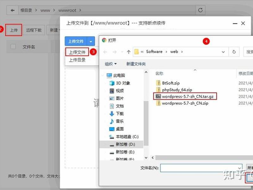
Task: Click the 音乐 note icon
Action: (x=112, y=121)
